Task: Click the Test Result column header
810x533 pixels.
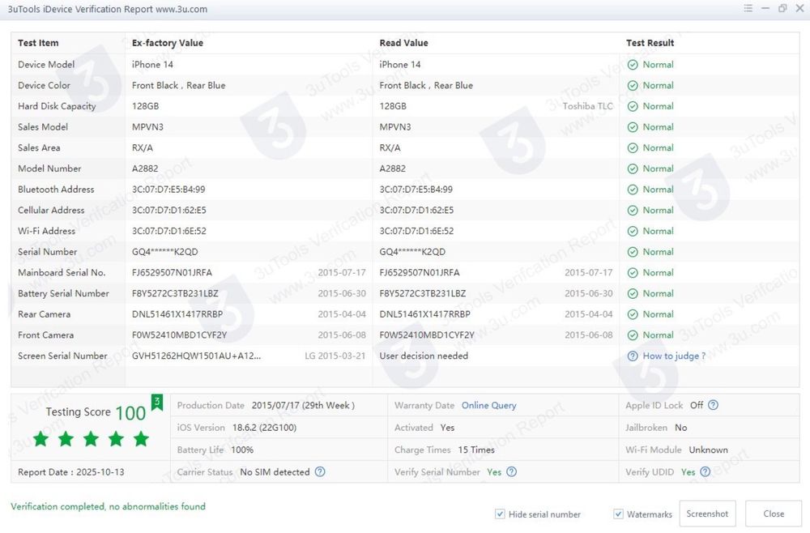Action: click(650, 43)
